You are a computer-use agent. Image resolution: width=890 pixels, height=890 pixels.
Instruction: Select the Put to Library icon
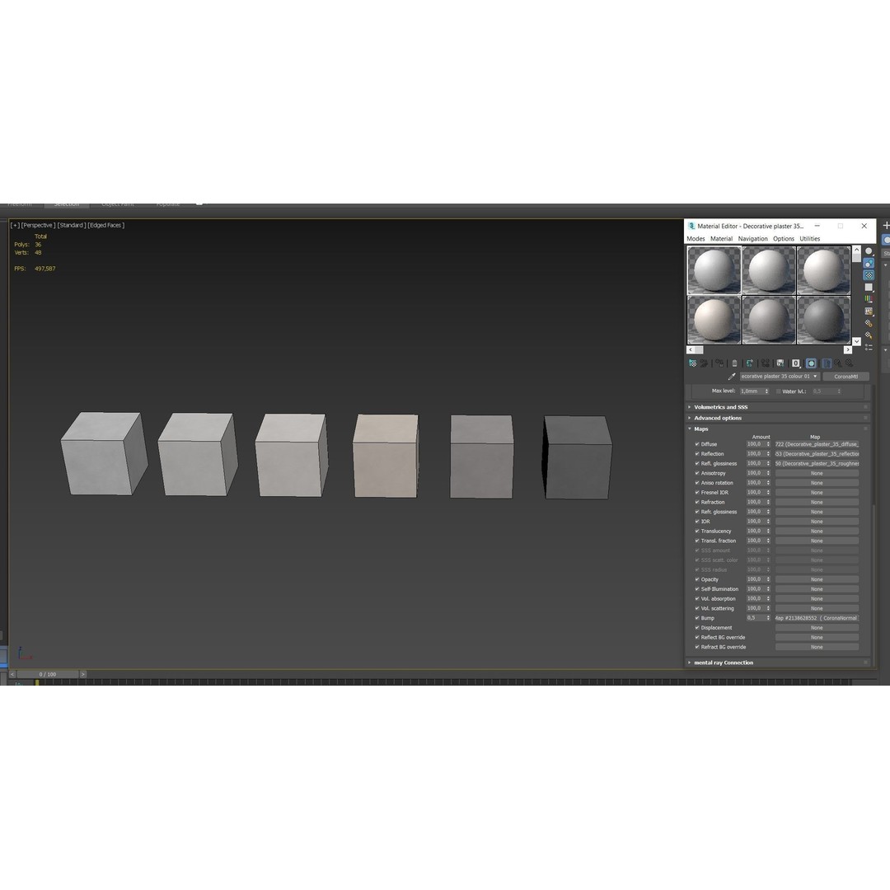780,363
